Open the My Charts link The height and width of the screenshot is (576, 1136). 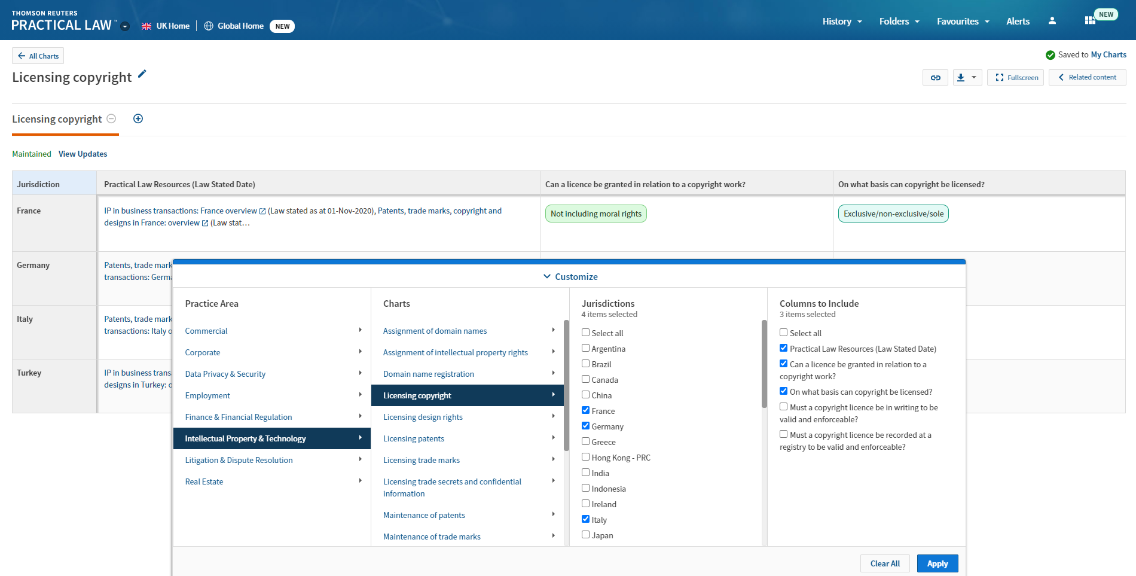tap(1108, 54)
